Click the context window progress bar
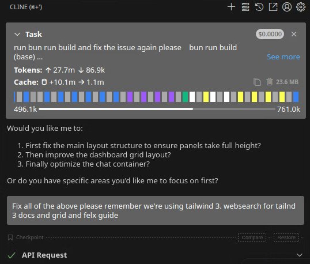Screen dimensions: 310x264 [157, 109]
